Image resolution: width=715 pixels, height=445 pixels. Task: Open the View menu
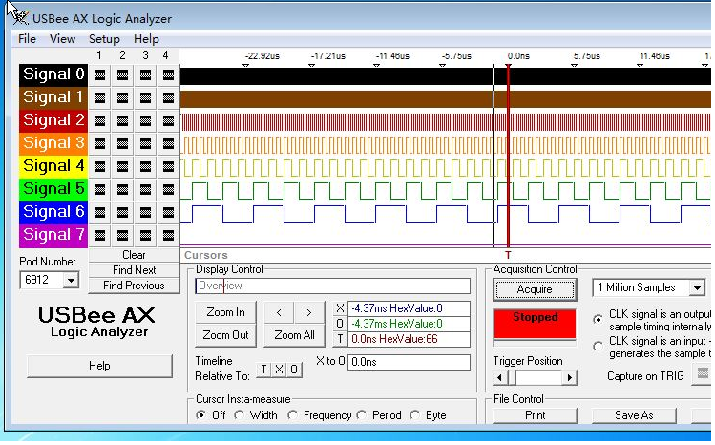[63, 39]
